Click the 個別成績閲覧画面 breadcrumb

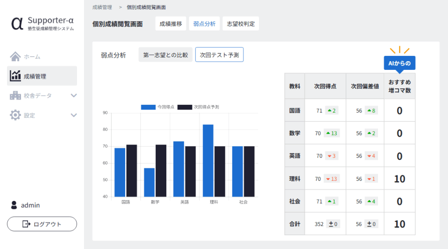click(146, 7)
